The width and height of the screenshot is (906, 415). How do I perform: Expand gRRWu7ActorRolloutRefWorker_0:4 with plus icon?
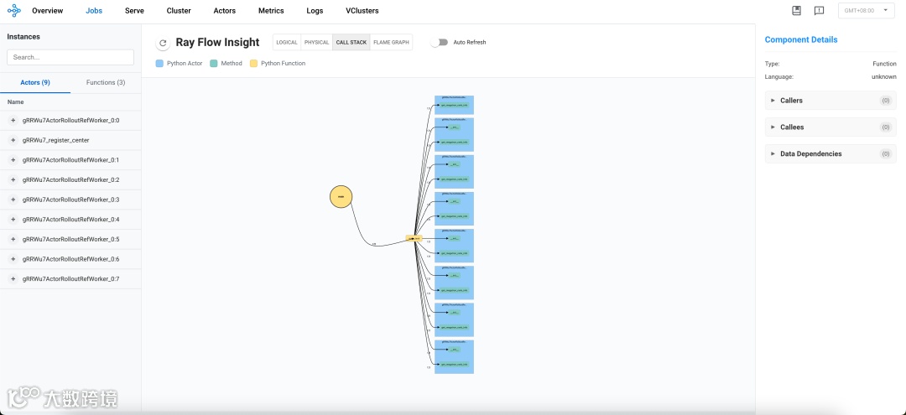coord(13,220)
